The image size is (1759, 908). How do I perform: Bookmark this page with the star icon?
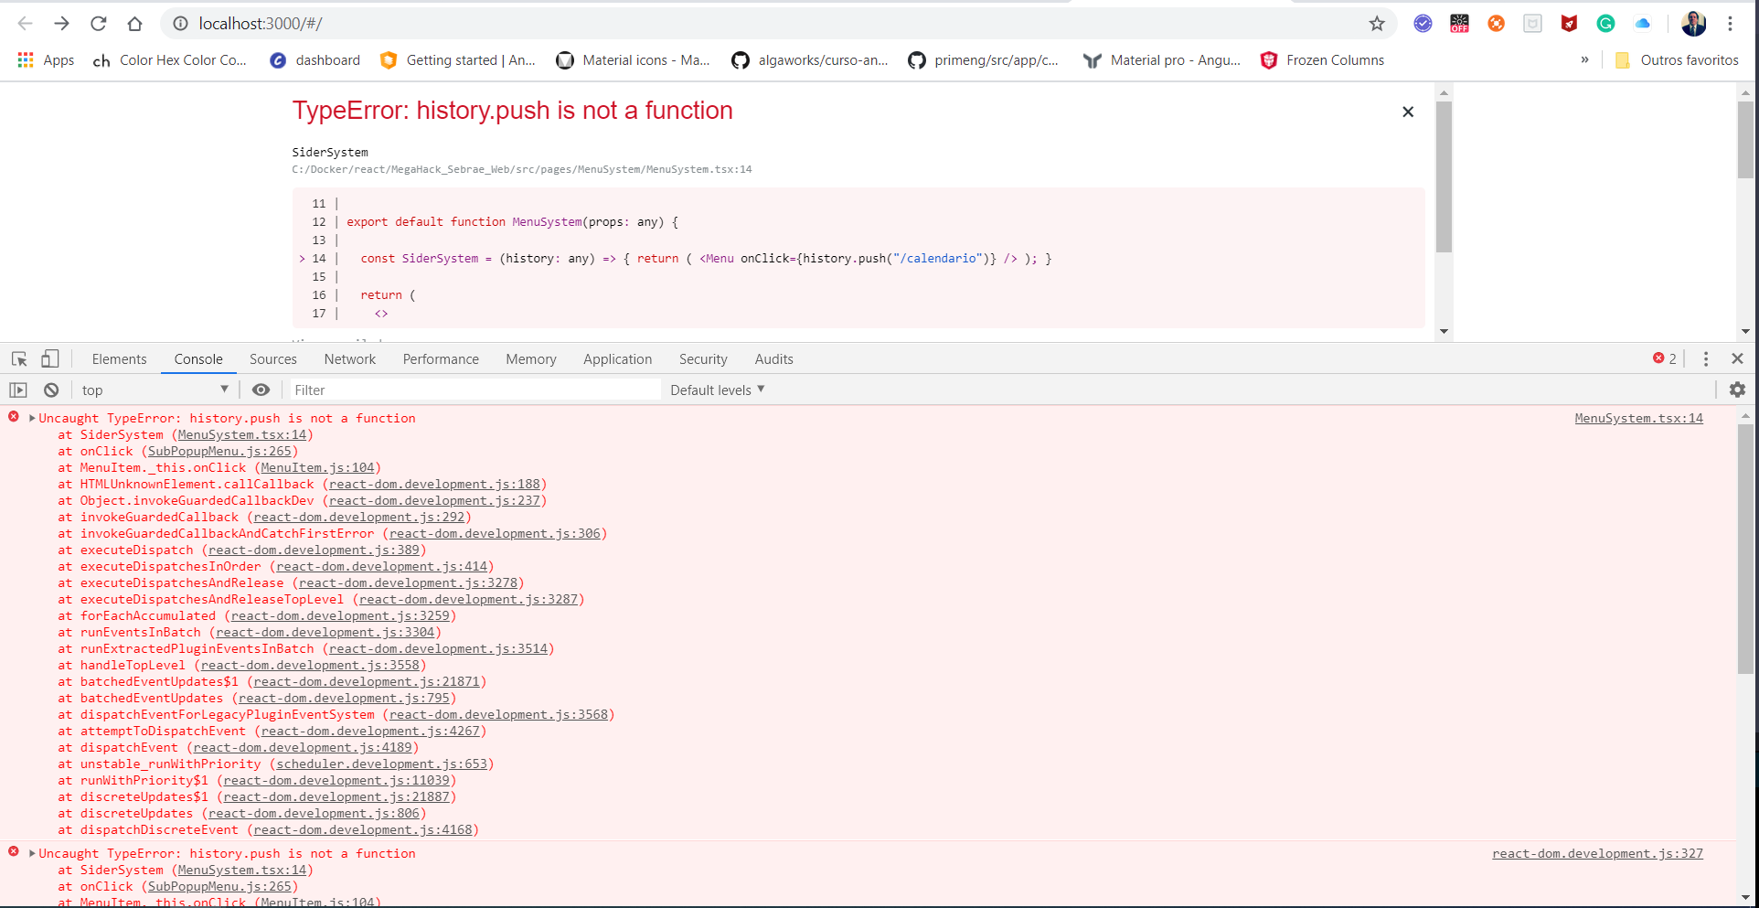pyautogui.click(x=1377, y=24)
